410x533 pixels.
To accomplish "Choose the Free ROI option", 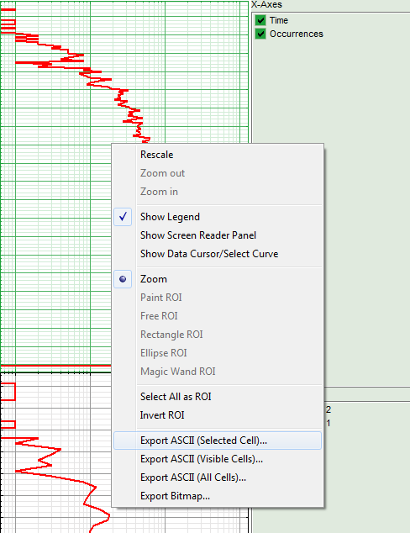I will click(x=218, y=316).
